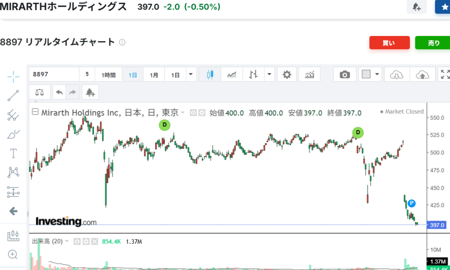The height and width of the screenshot is (270, 450).
Task: Show info about realtime chart
Action: tap(122, 43)
